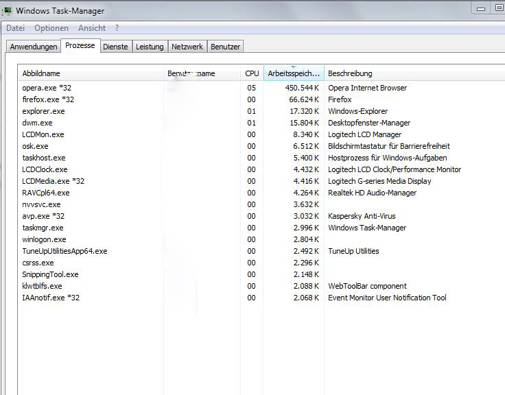Click the Opera Internet Browser description

tap(368, 88)
